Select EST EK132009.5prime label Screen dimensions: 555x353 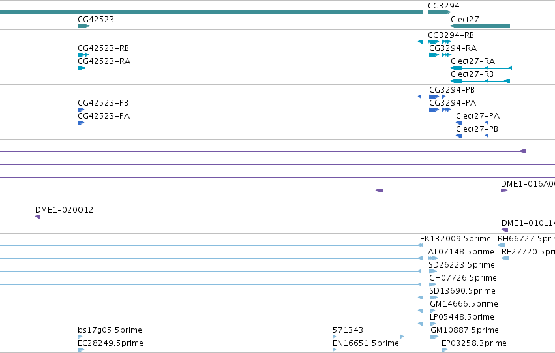click(455, 239)
